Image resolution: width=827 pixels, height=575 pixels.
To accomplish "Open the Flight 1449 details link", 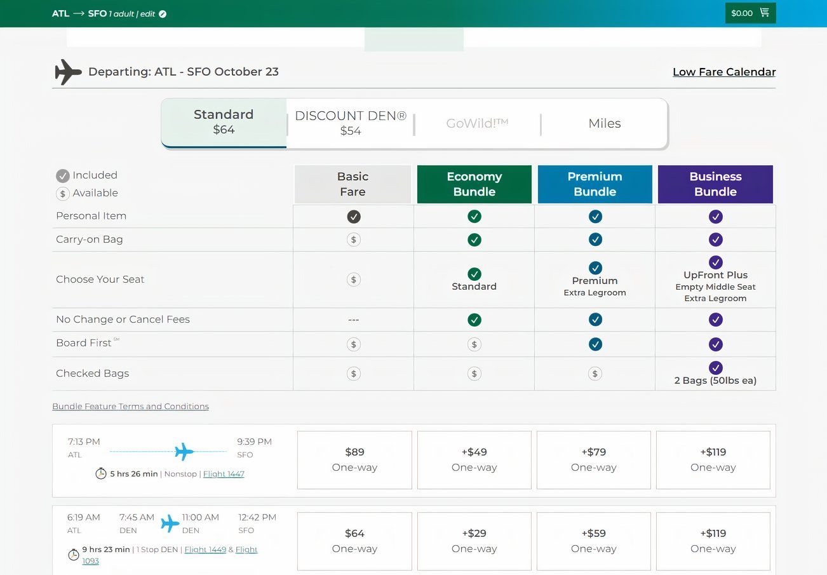I will (205, 550).
